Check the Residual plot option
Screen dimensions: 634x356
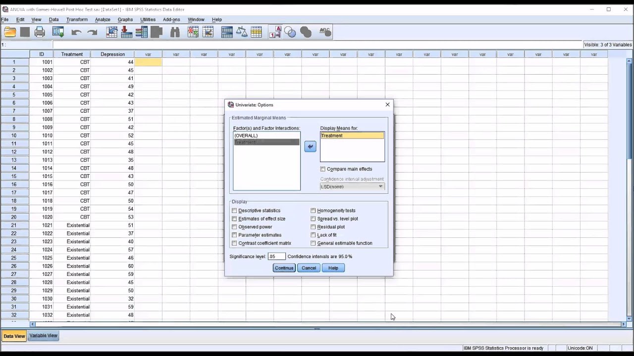(314, 227)
